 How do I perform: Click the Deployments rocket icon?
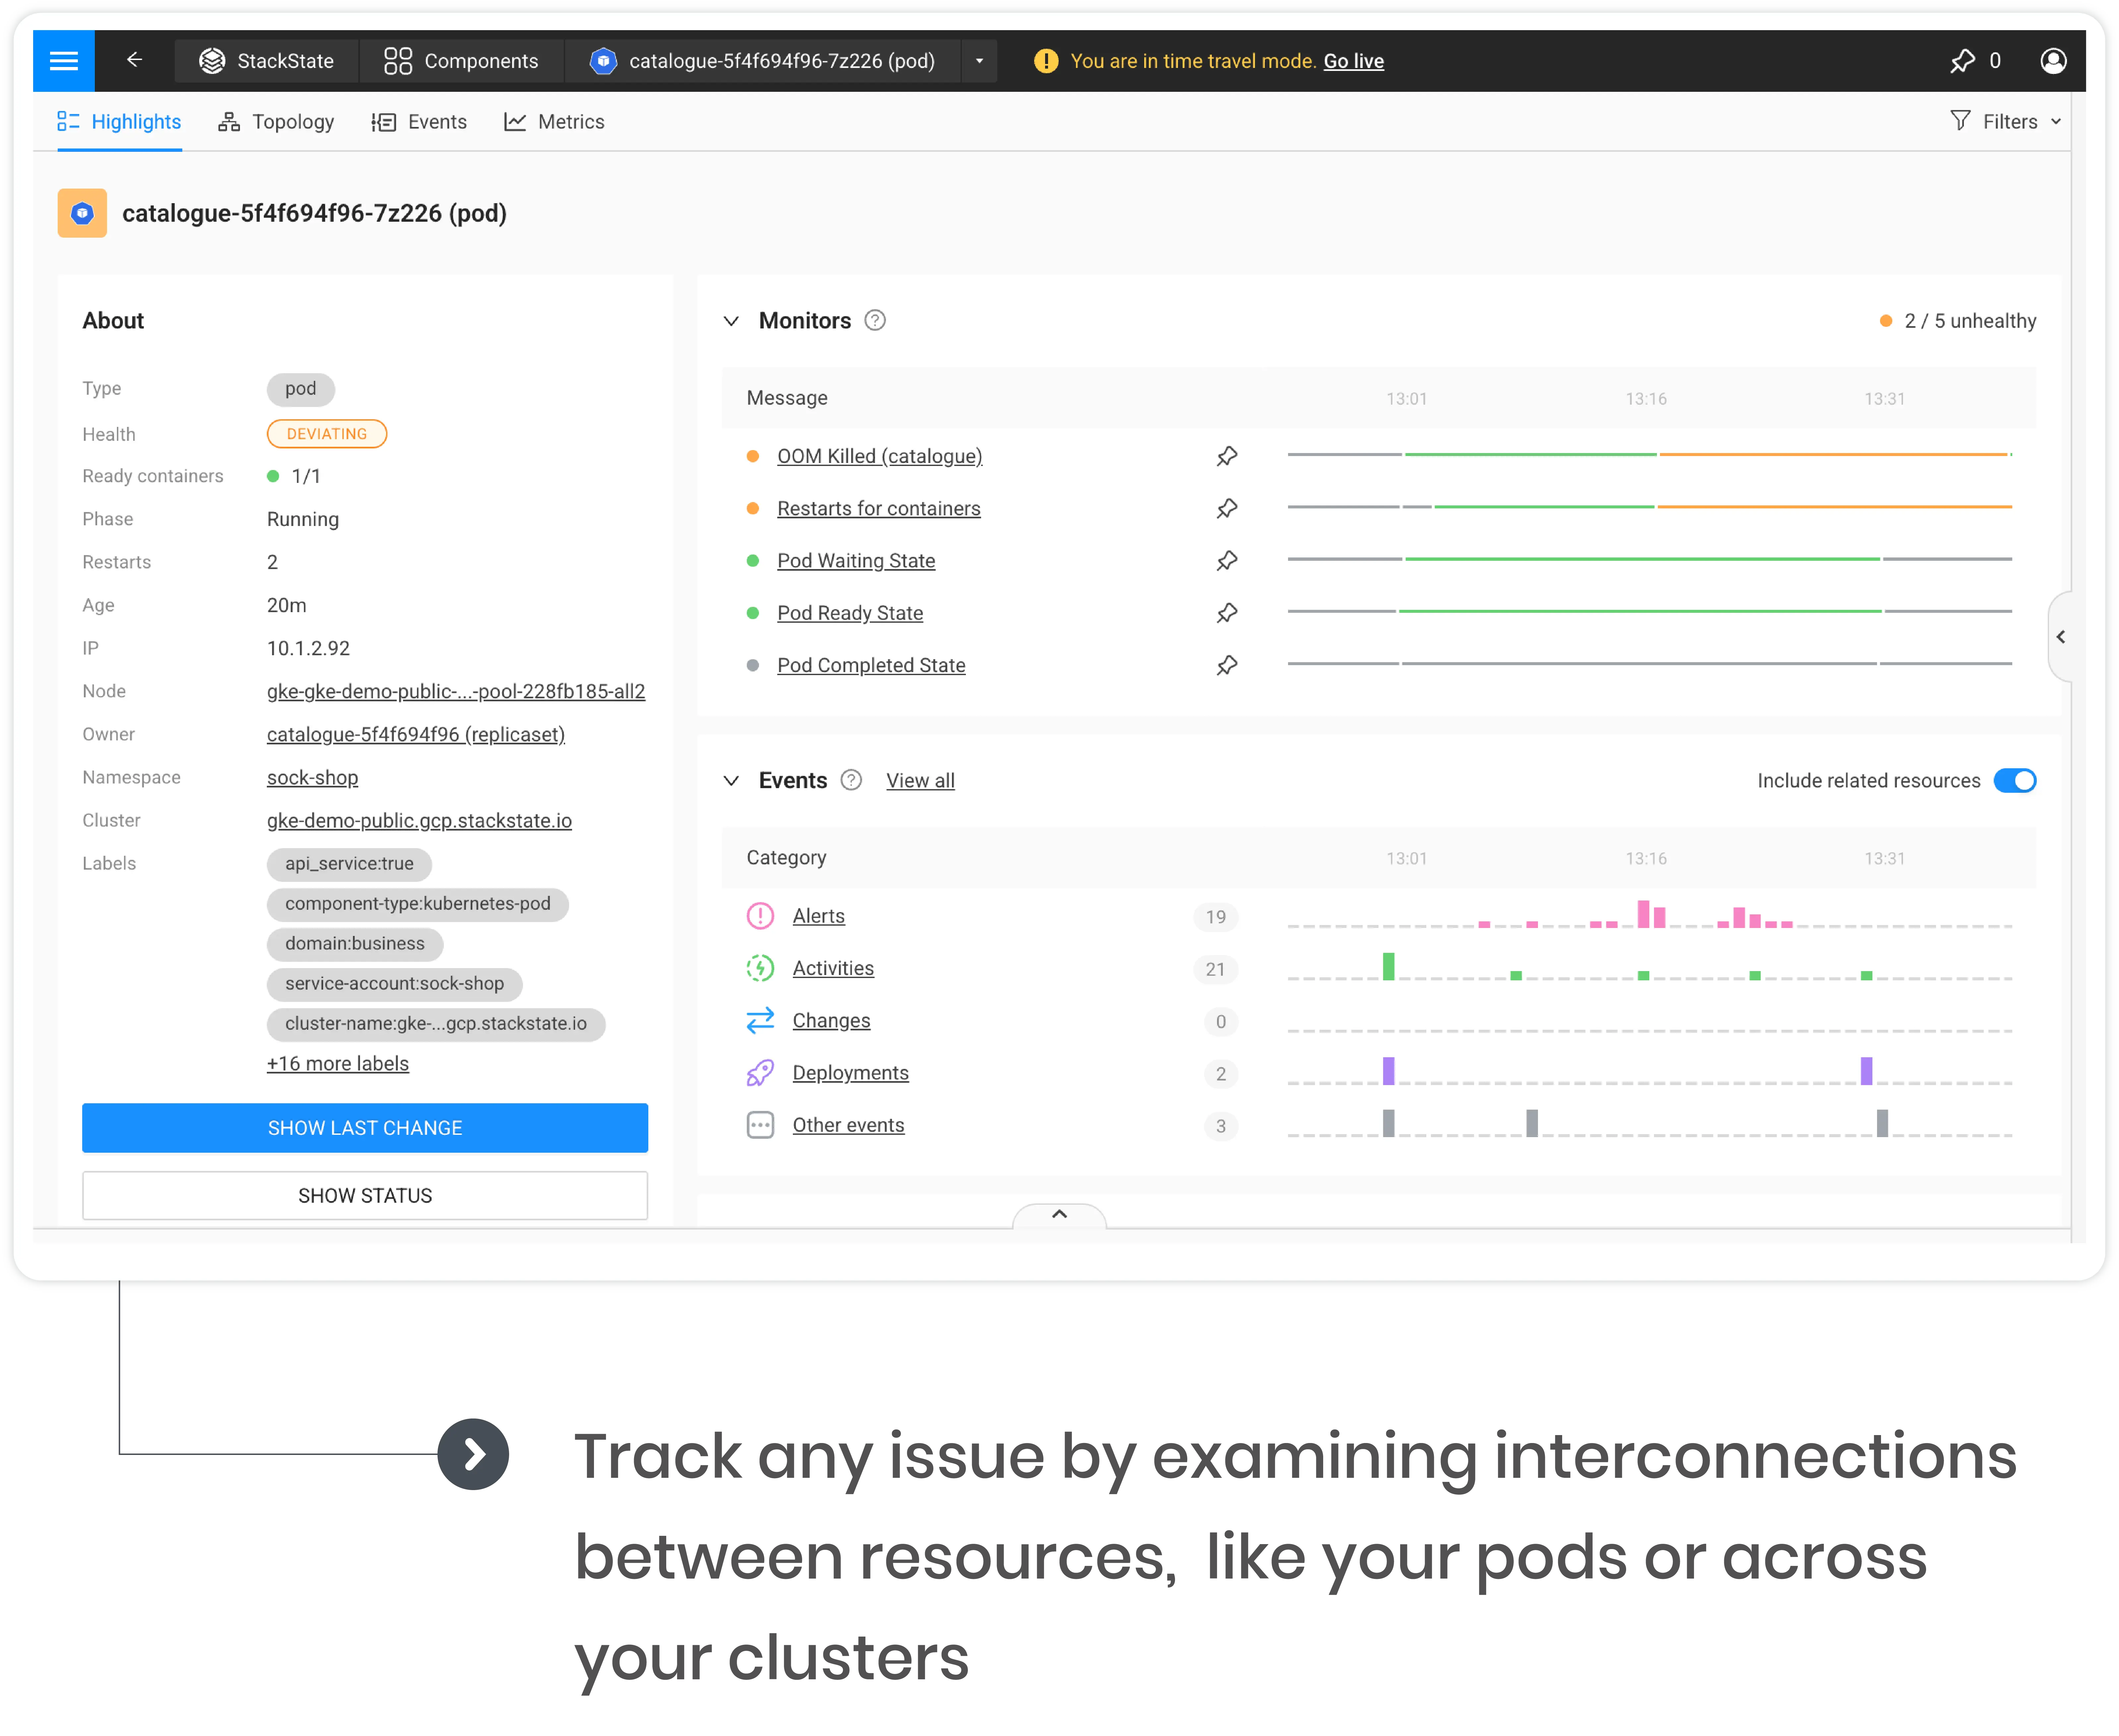760,1073
